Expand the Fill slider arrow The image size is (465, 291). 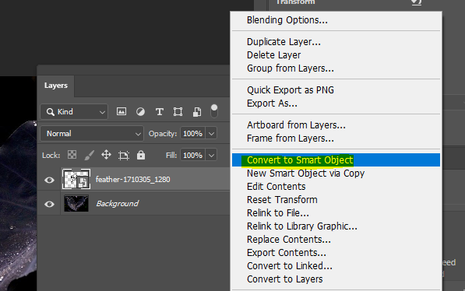[x=211, y=155]
